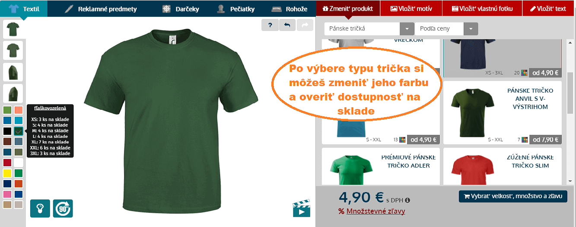
Task: Pick the yellow color swatch
Action: click(7, 173)
